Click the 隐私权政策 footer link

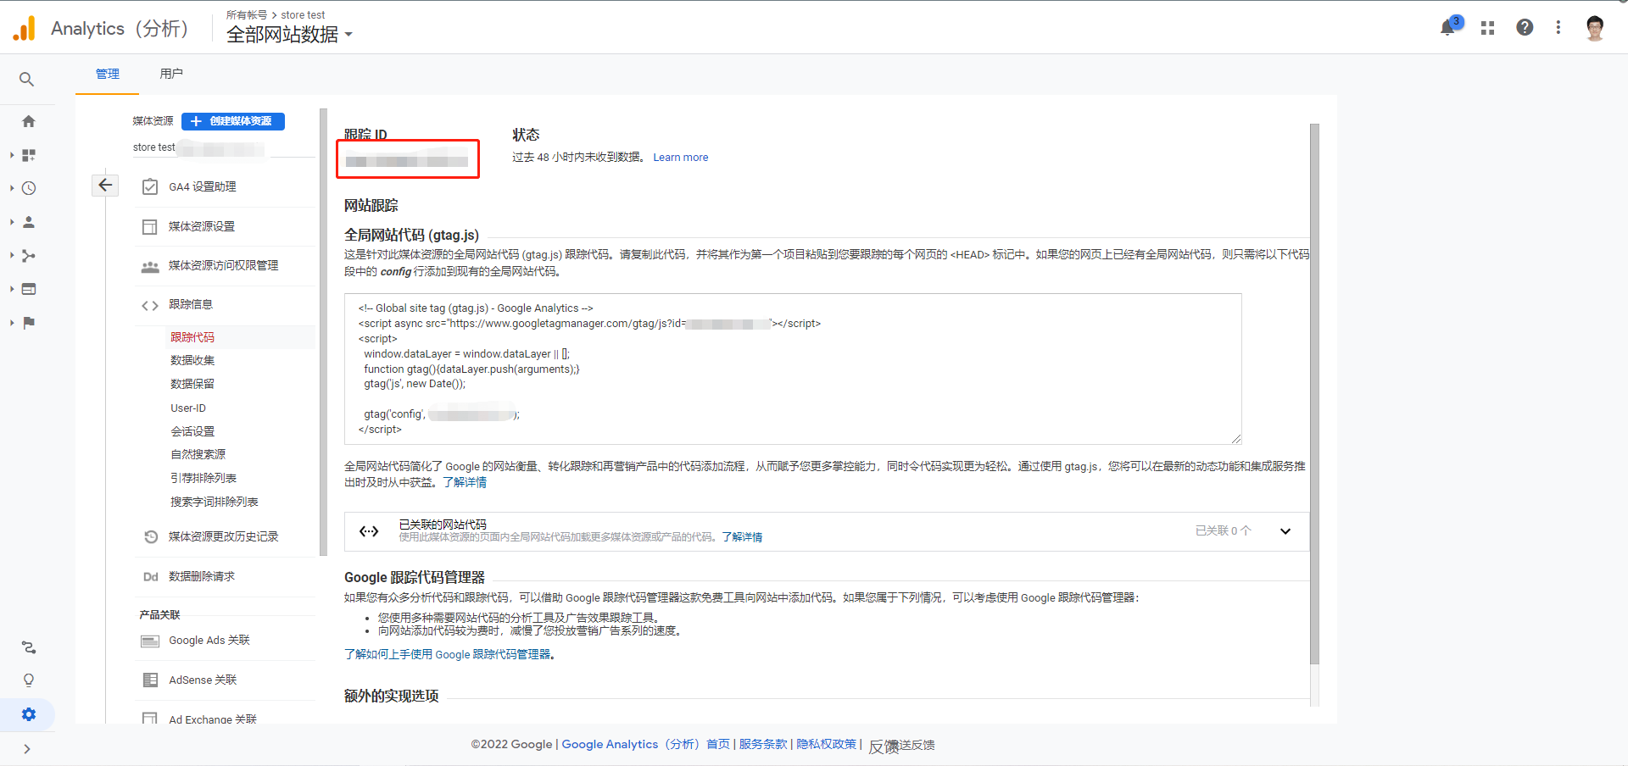click(x=826, y=744)
